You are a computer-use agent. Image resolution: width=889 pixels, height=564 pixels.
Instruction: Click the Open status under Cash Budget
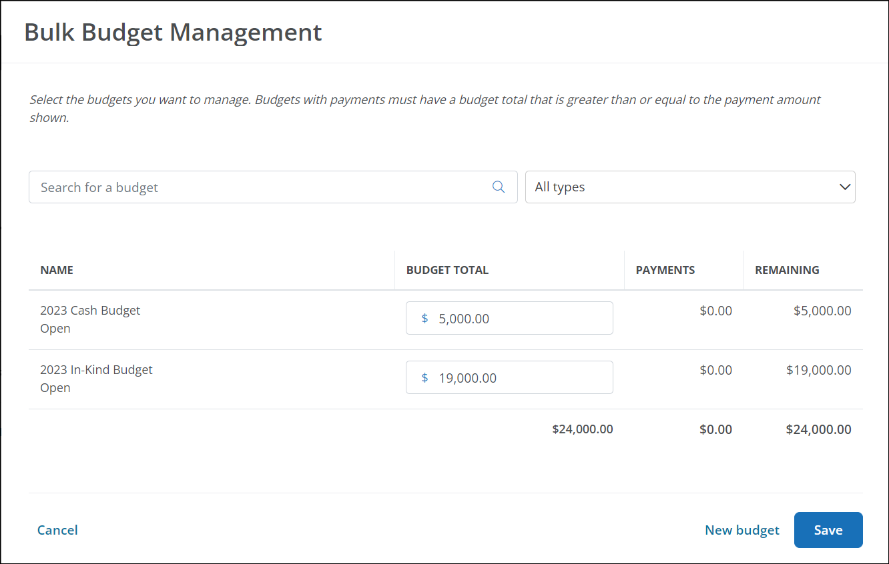pos(55,328)
